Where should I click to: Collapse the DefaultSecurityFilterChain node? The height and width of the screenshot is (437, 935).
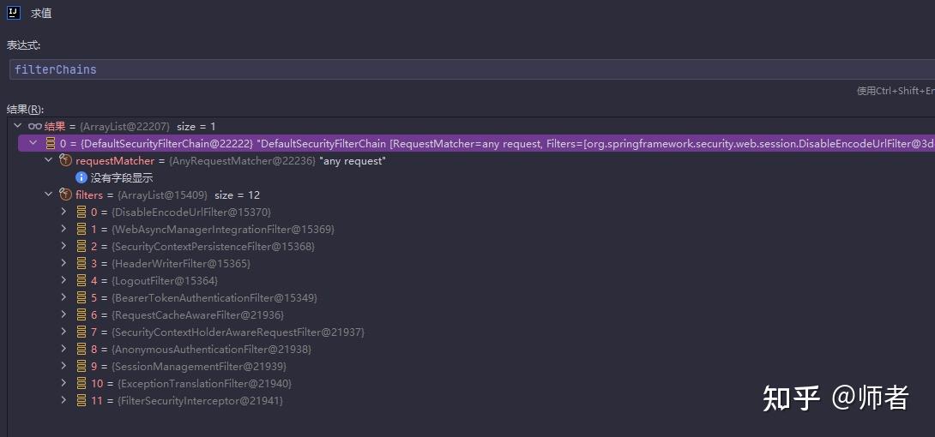[x=33, y=143]
